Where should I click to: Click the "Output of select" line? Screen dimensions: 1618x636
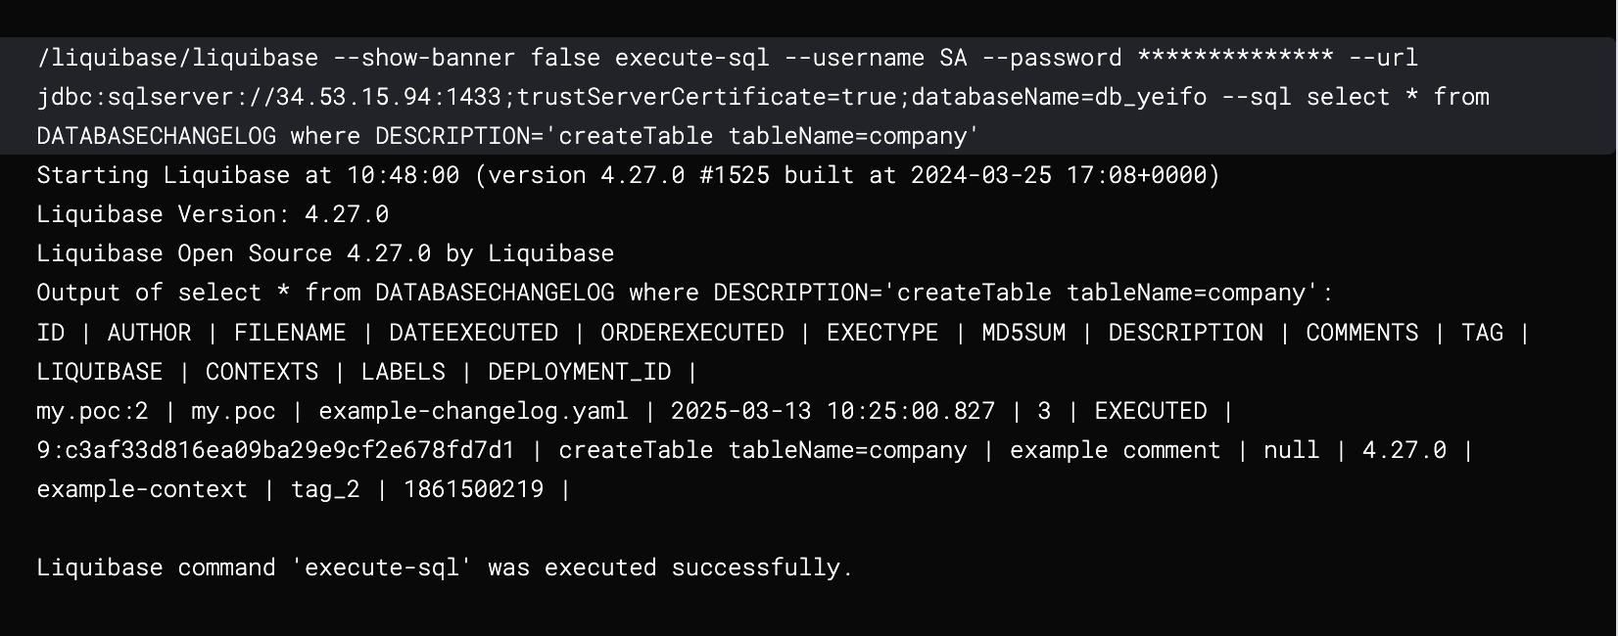click(685, 293)
